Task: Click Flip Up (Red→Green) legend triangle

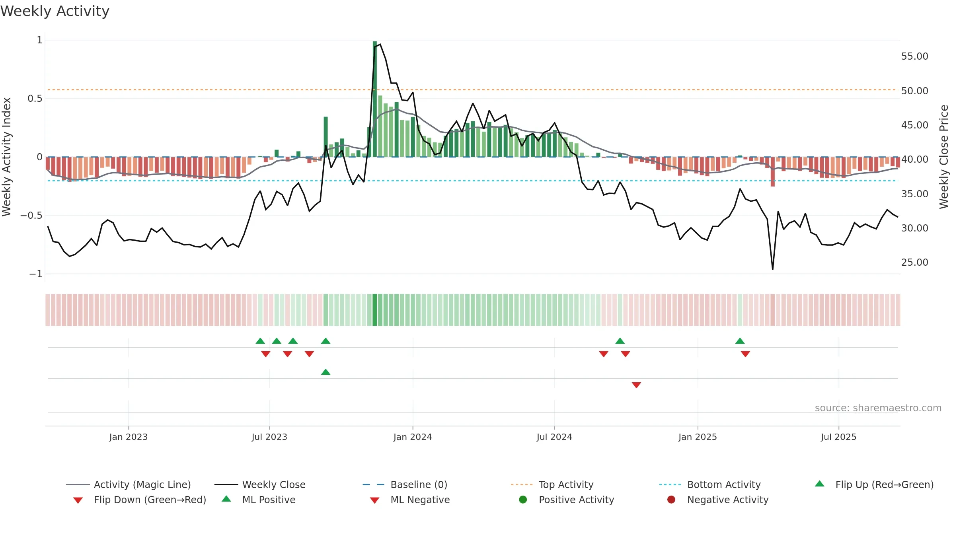Action: [x=820, y=484]
